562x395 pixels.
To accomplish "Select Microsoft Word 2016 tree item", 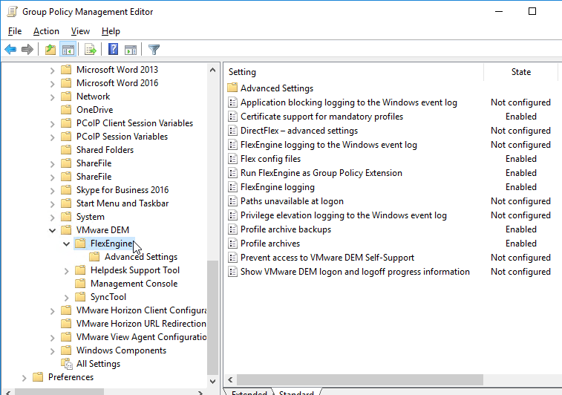I will (x=117, y=83).
